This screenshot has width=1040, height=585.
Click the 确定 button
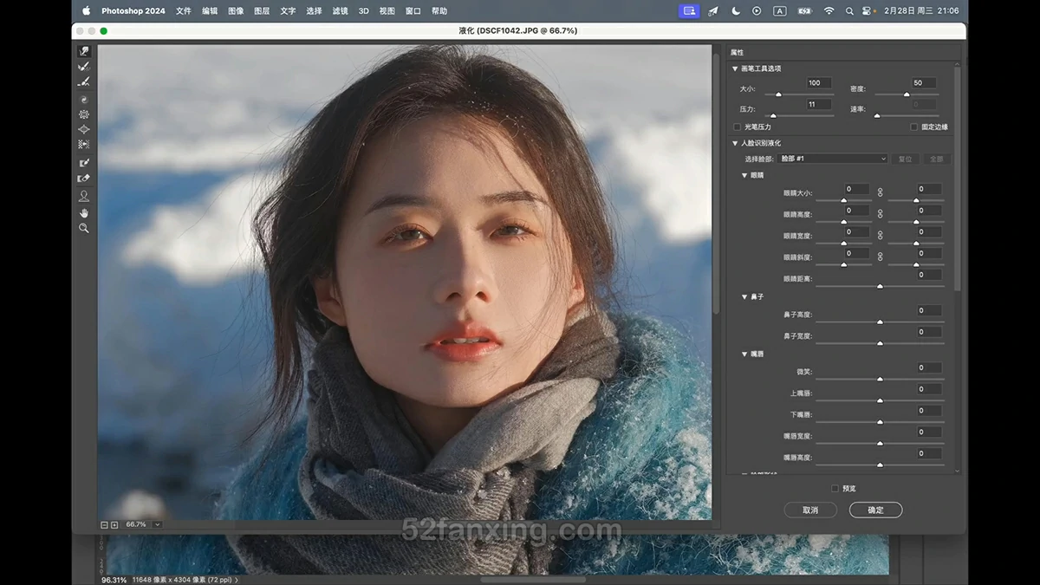point(875,510)
